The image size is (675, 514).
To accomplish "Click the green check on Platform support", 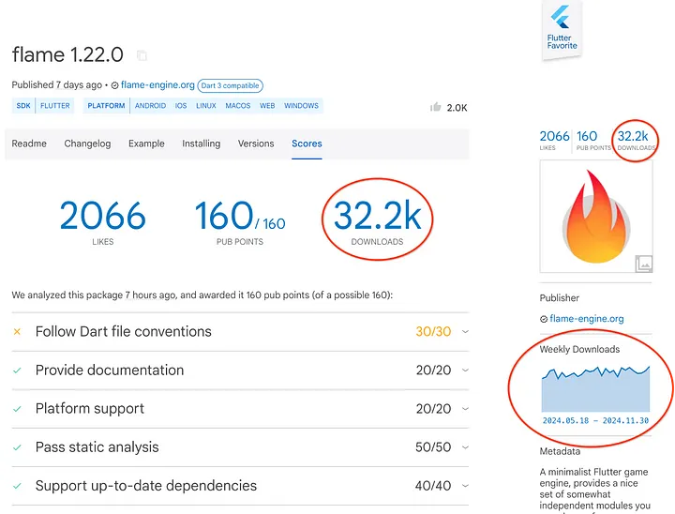I will (x=17, y=409).
